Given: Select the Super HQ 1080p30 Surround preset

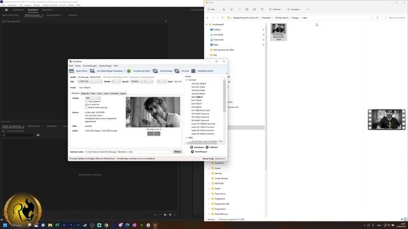Looking at the screenshot, I should [x=203, y=124].
